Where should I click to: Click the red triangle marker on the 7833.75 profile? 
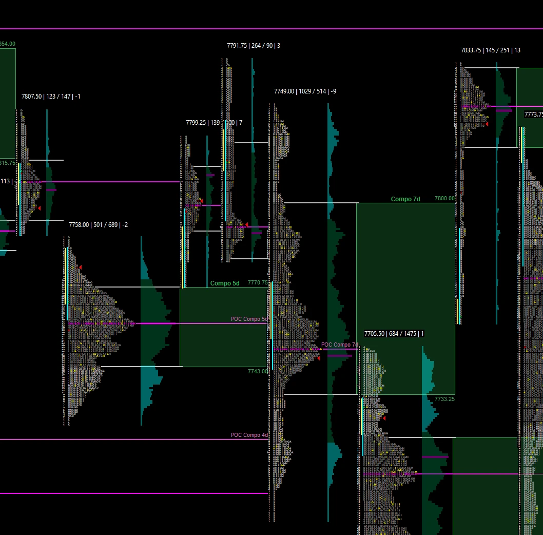(487, 124)
